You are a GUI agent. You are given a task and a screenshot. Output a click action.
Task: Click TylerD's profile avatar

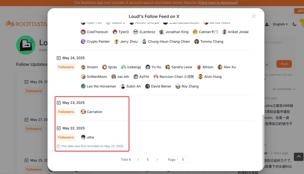115,32
